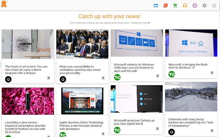Open 'Apple launches Safari Technology Preview' headline
Viewport: 220px width, 137px height.
81,126
